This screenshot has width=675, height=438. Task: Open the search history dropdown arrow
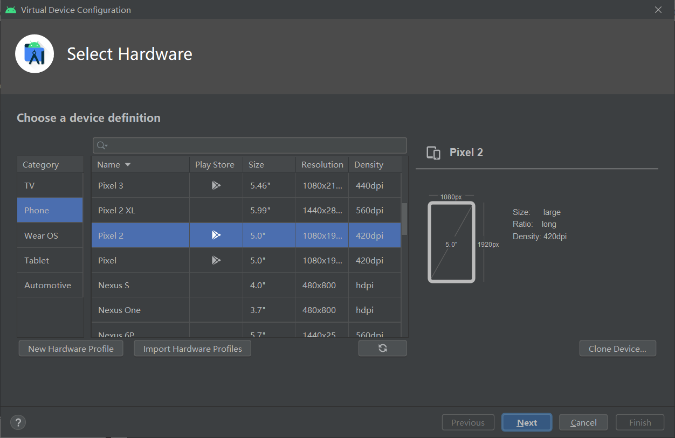(x=106, y=146)
